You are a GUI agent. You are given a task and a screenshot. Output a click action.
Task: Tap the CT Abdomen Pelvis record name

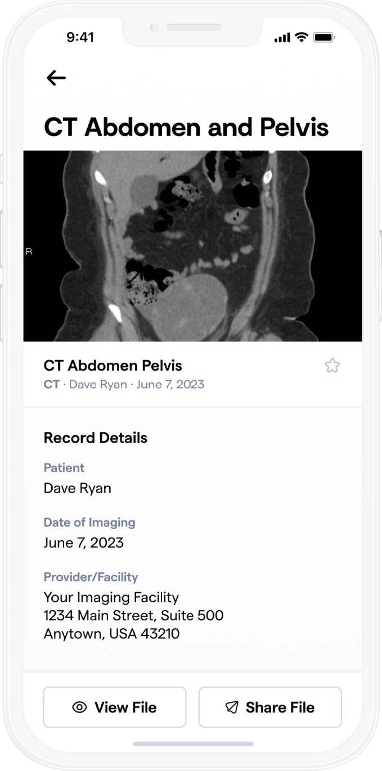pos(113,366)
